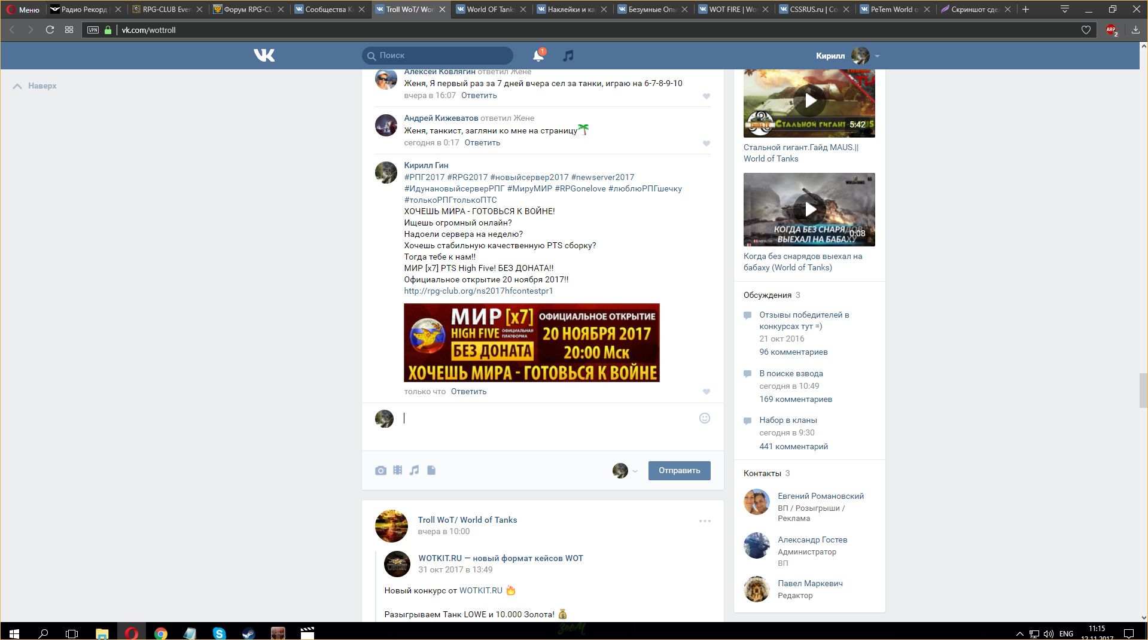
Task: Go back in browser history
Action: 12,30
